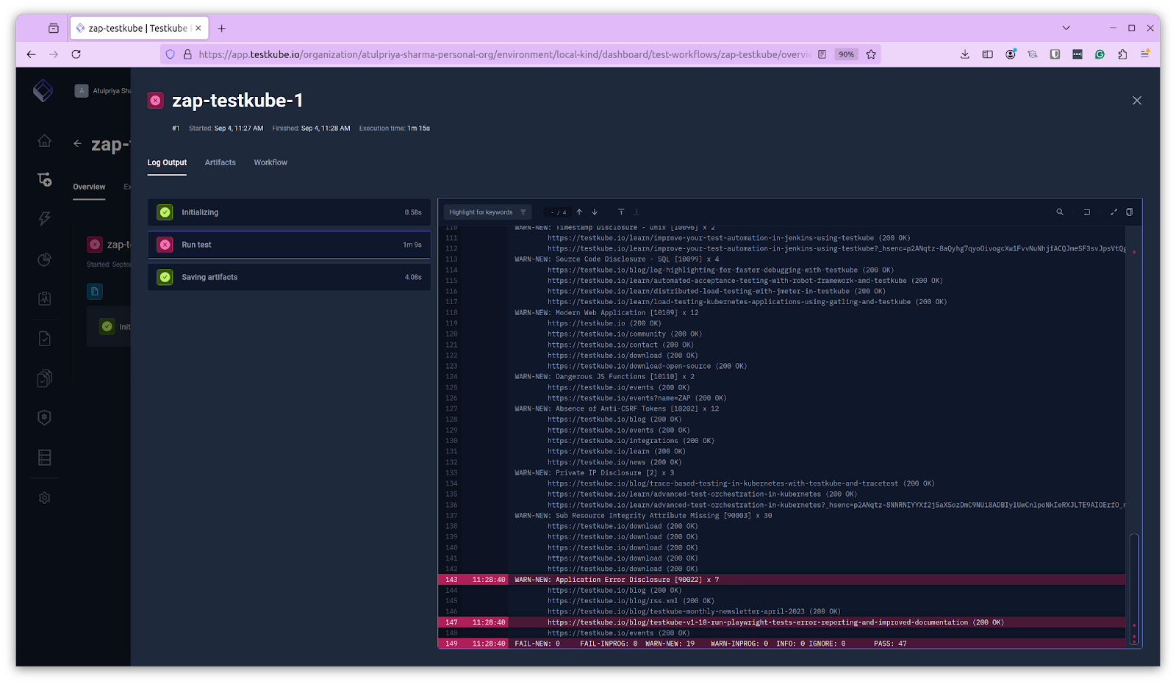Click the testkube.io/community URL in log

click(x=606, y=334)
